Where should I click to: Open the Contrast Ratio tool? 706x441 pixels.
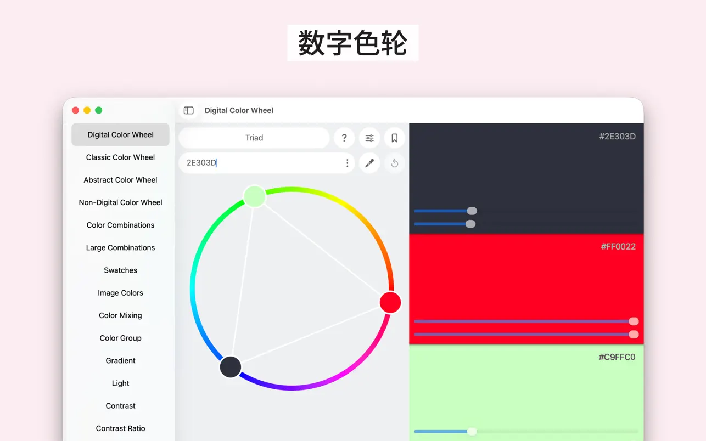pyautogui.click(x=120, y=428)
